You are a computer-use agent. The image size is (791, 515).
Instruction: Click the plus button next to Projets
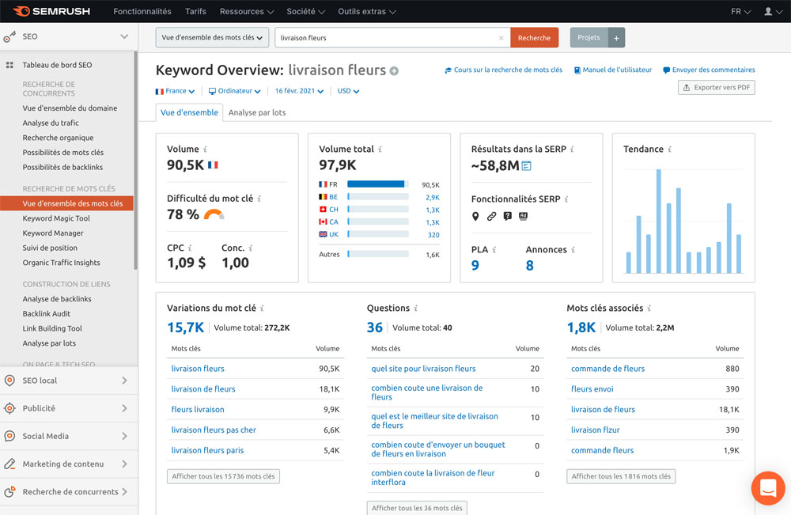click(x=616, y=38)
